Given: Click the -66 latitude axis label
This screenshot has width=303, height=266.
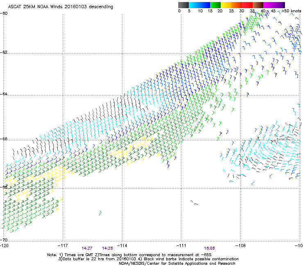Looking at the screenshot, I should coord(4,139).
